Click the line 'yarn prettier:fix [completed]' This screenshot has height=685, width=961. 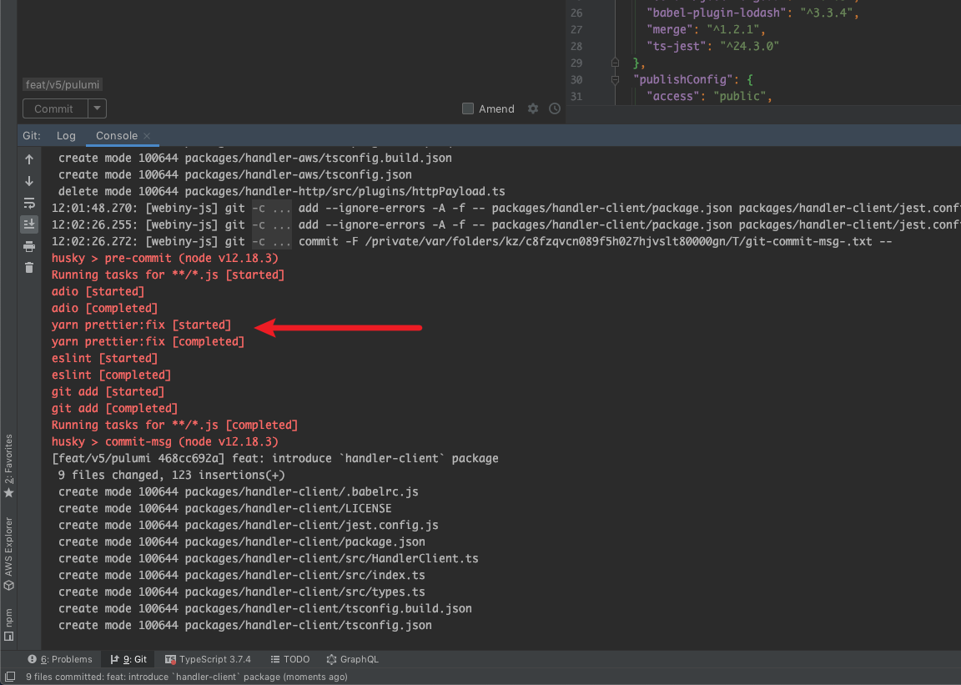point(148,341)
